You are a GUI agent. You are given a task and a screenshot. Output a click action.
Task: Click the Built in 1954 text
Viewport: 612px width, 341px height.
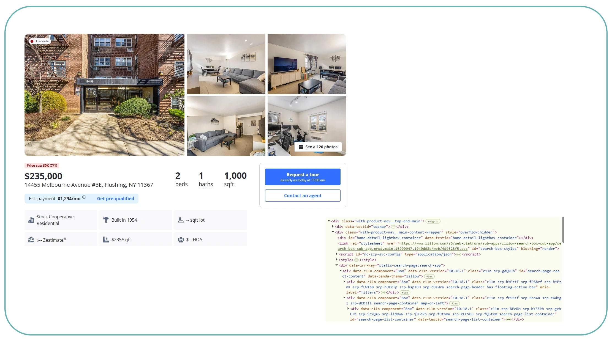[124, 220]
